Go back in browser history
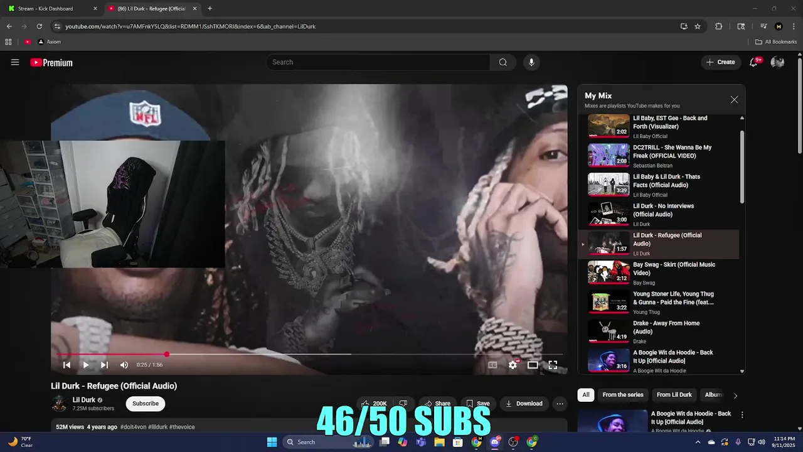The image size is (803, 452). [9, 26]
